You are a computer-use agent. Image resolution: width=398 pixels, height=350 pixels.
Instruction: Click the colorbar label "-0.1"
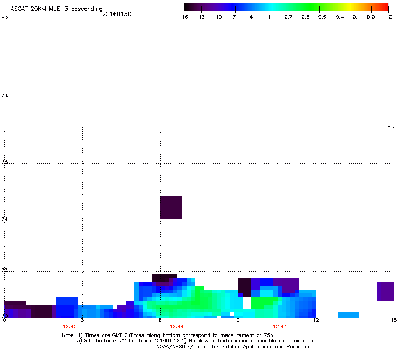[x=354, y=17]
